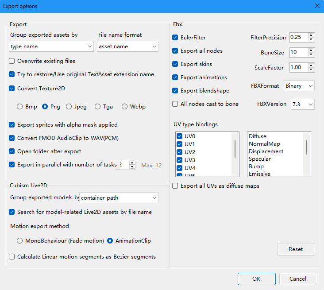The image size is (324, 290).
Task: Decrease BoneSize using the down arrow
Action: pyautogui.click(x=311, y=54)
